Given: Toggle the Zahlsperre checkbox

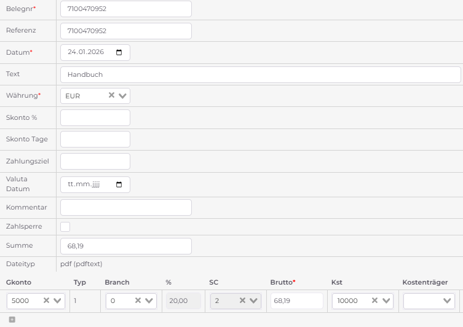Looking at the screenshot, I should 65,227.
